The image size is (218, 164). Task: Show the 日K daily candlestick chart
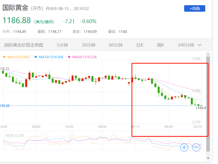140,45
